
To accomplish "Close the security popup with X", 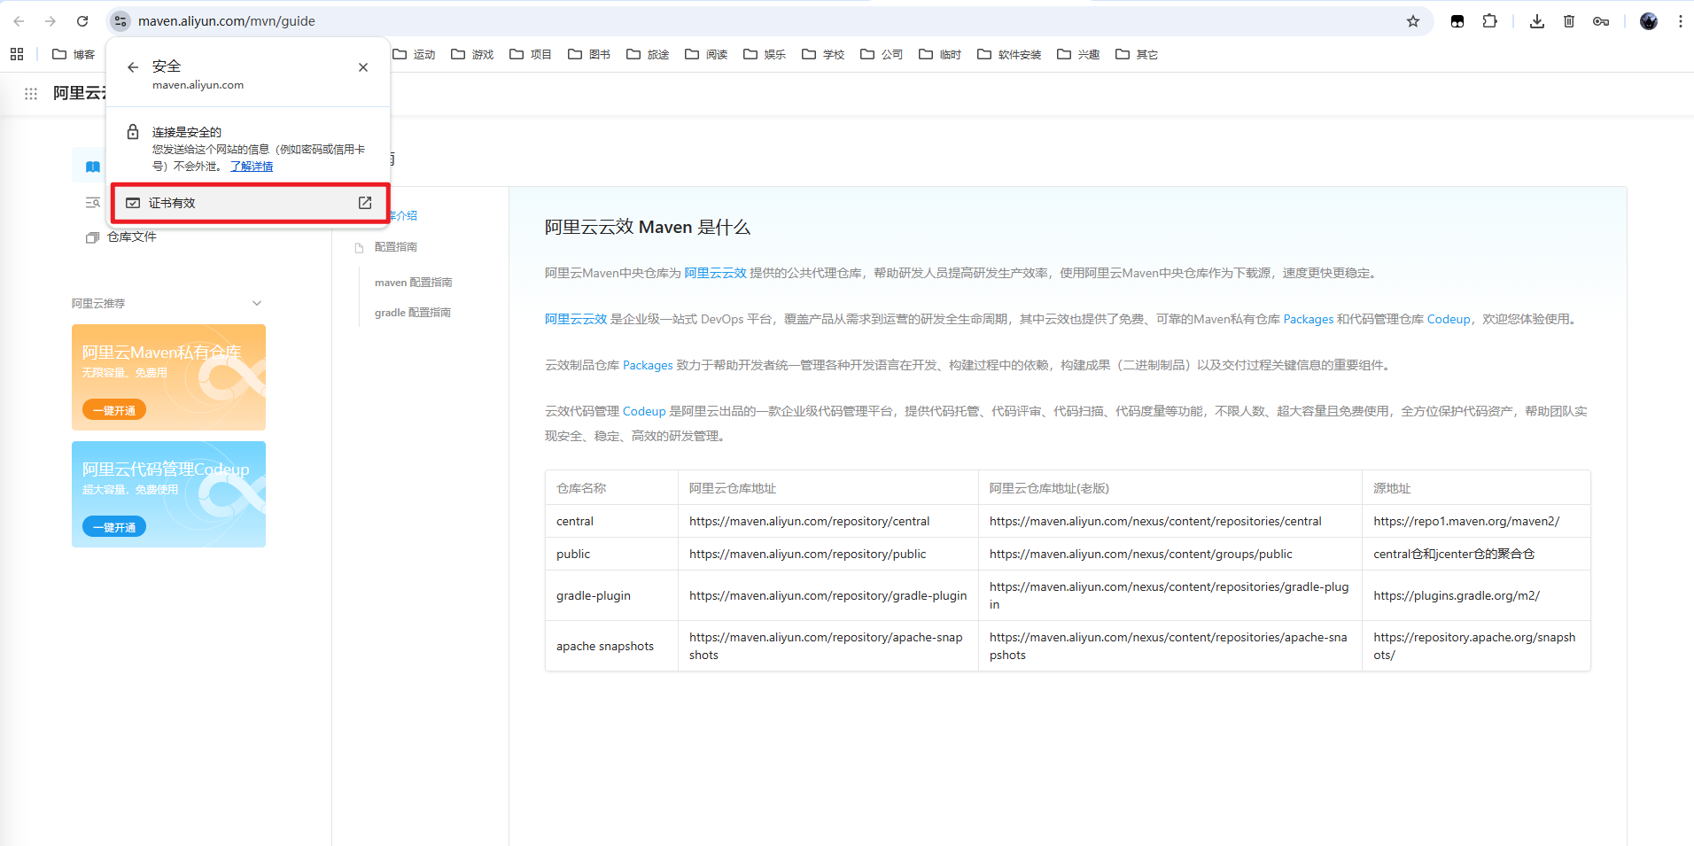I will (363, 67).
